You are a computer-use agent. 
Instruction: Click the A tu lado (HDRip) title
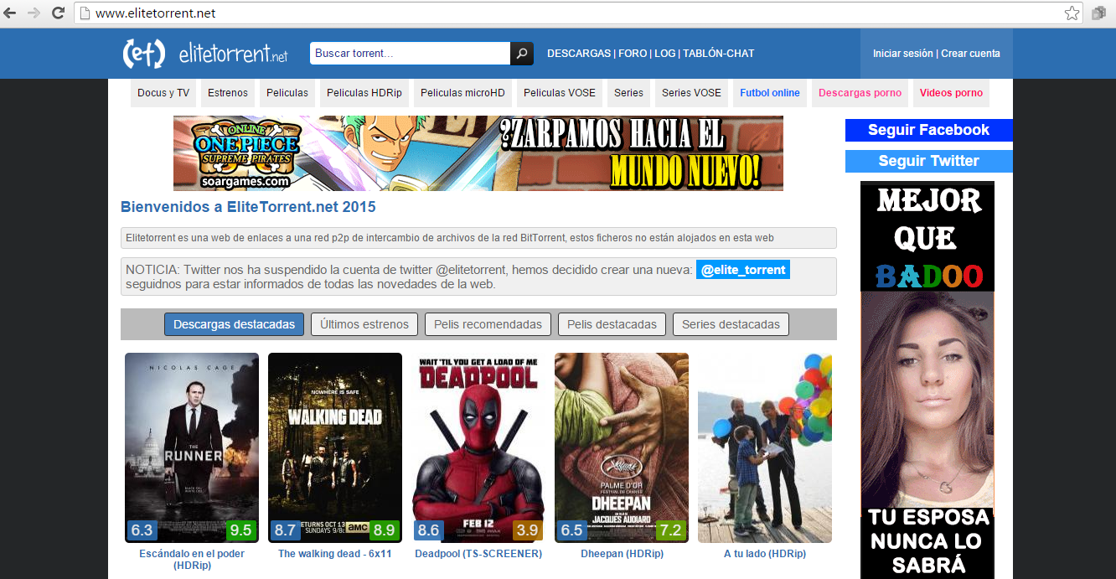tap(765, 554)
